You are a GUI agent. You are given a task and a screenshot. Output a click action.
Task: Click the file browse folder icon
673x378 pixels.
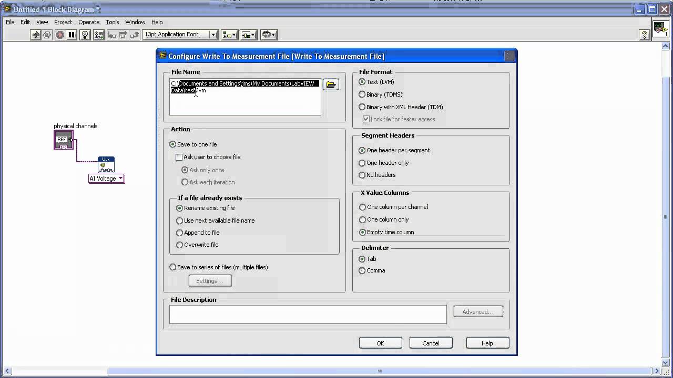click(x=331, y=85)
